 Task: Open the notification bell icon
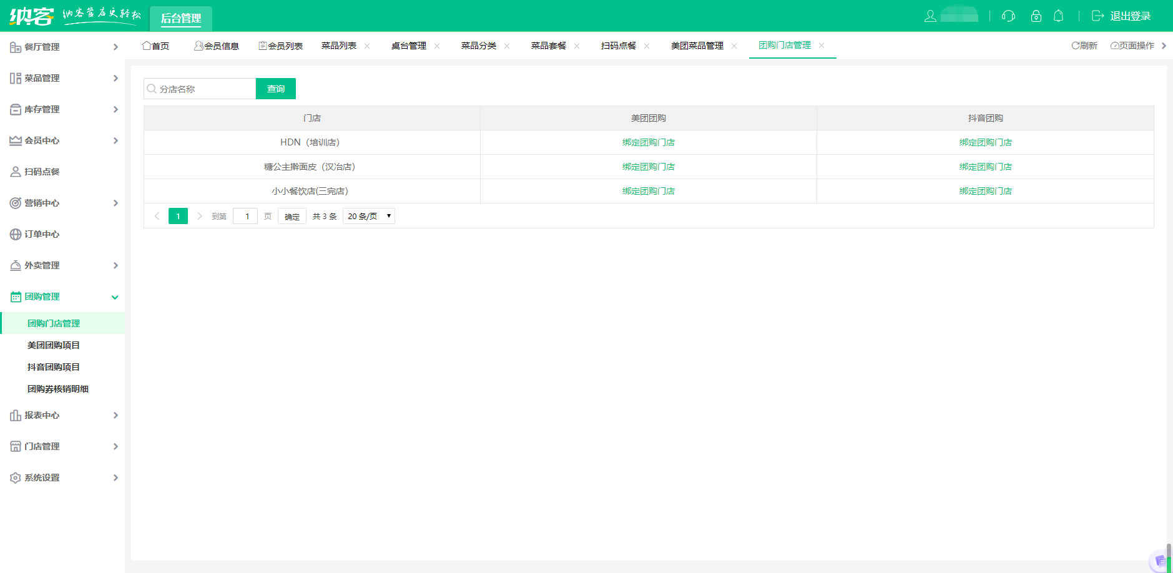click(1059, 16)
